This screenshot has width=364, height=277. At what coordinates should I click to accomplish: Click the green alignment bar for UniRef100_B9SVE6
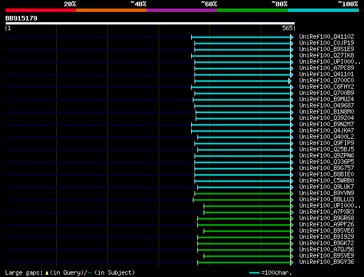(247, 231)
